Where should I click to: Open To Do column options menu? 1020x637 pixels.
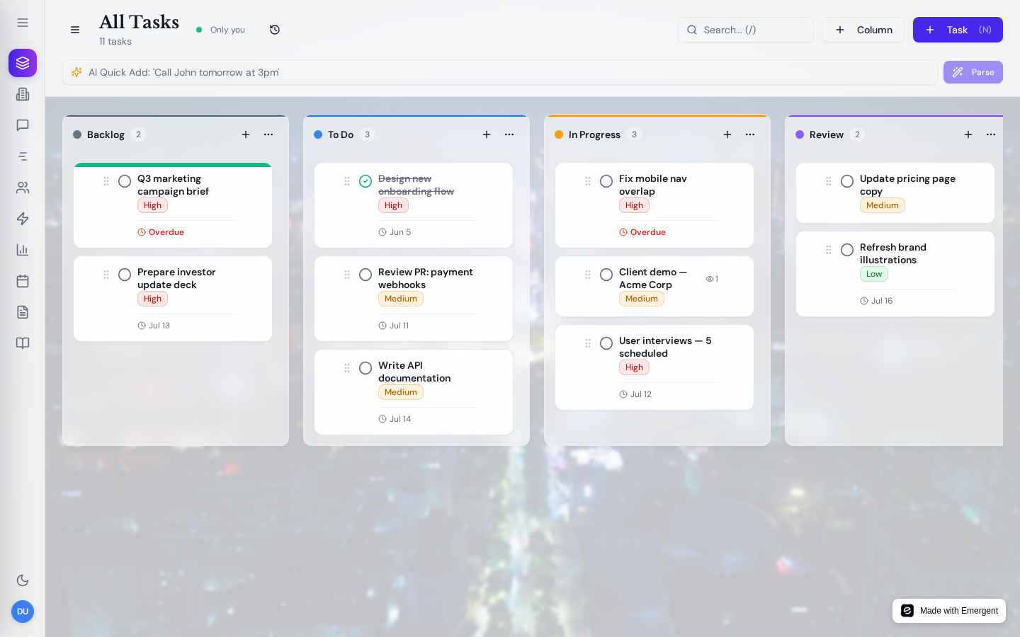point(509,134)
